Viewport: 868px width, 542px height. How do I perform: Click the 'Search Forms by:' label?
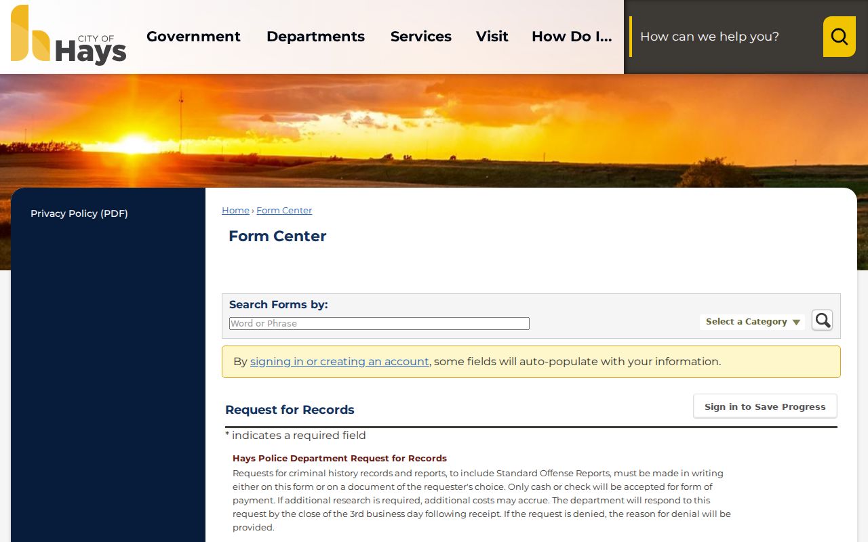pos(279,305)
